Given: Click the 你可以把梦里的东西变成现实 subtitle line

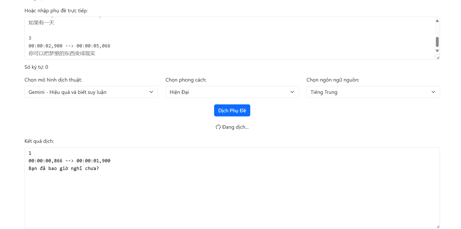Looking at the screenshot, I should (x=62, y=54).
